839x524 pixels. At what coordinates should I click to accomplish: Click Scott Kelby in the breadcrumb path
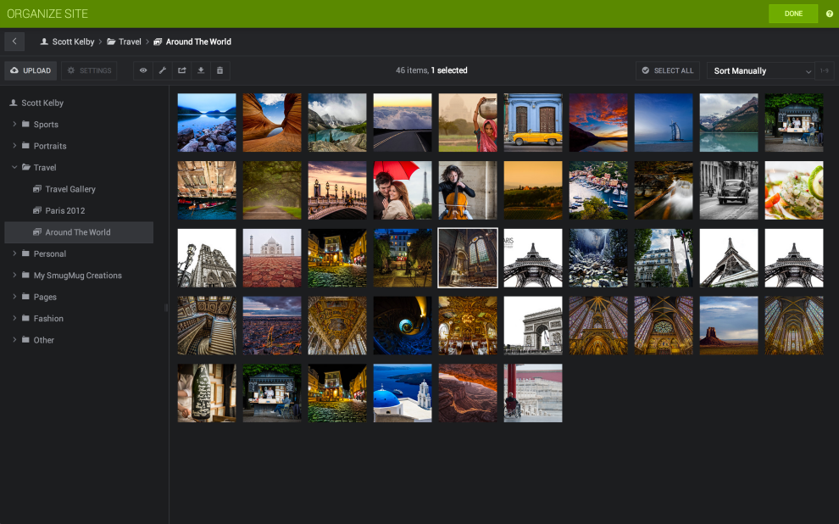[x=73, y=41]
